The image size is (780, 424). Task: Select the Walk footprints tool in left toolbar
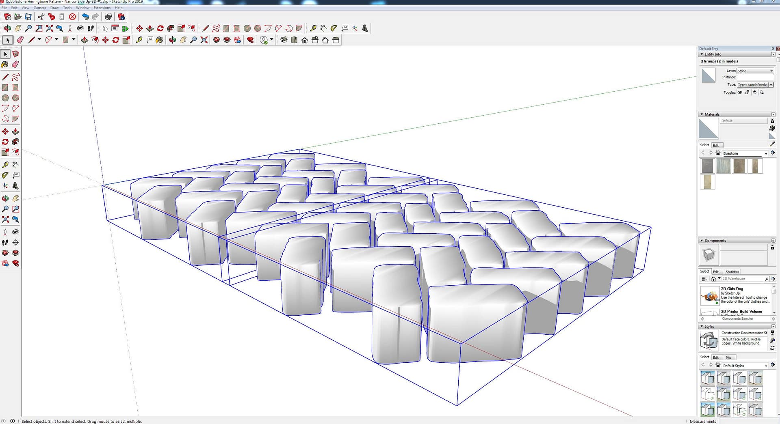(x=5, y=243)
